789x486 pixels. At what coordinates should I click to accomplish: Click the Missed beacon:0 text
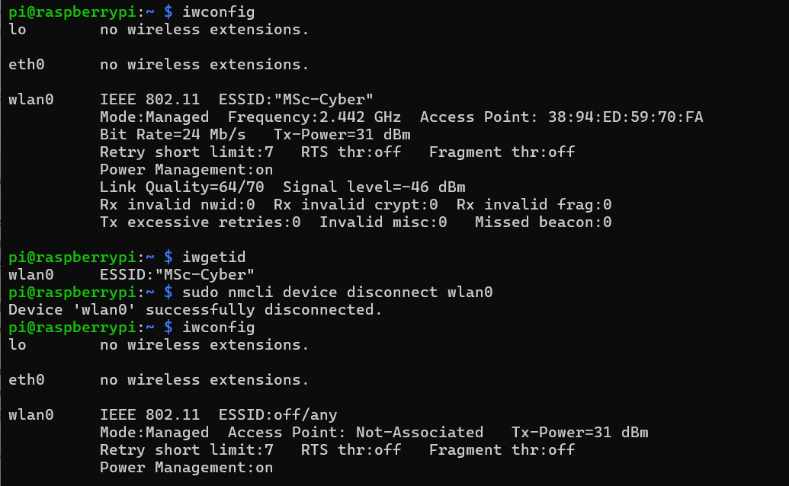544,222
